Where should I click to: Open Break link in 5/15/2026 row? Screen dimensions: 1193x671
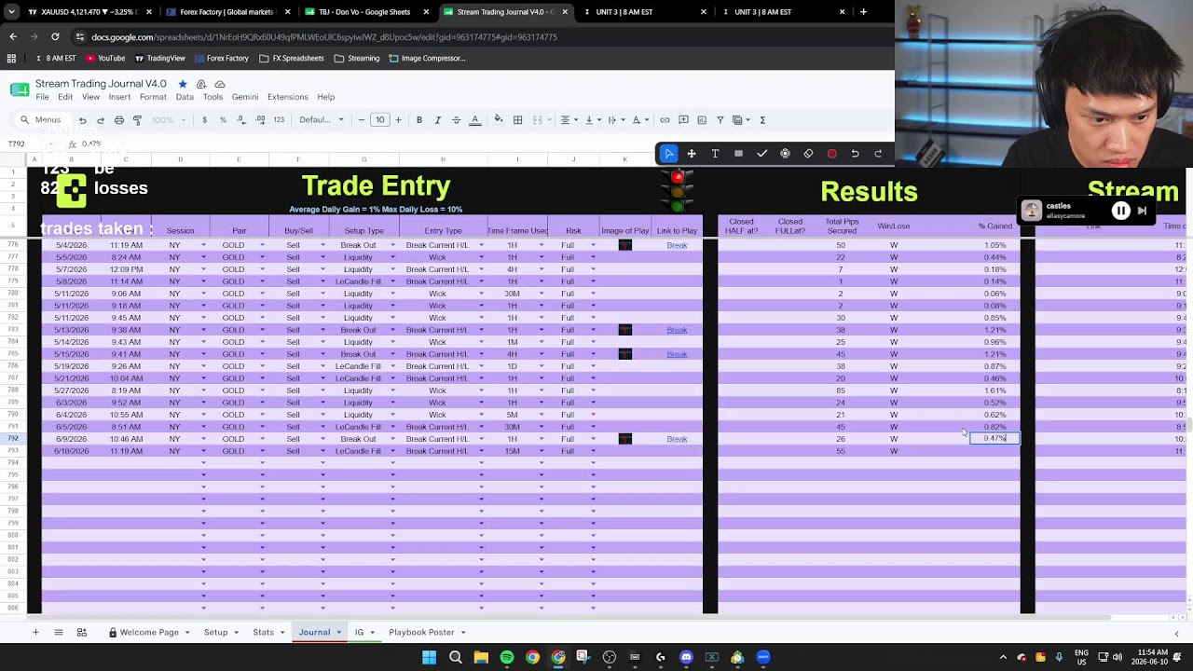point(677,354)
